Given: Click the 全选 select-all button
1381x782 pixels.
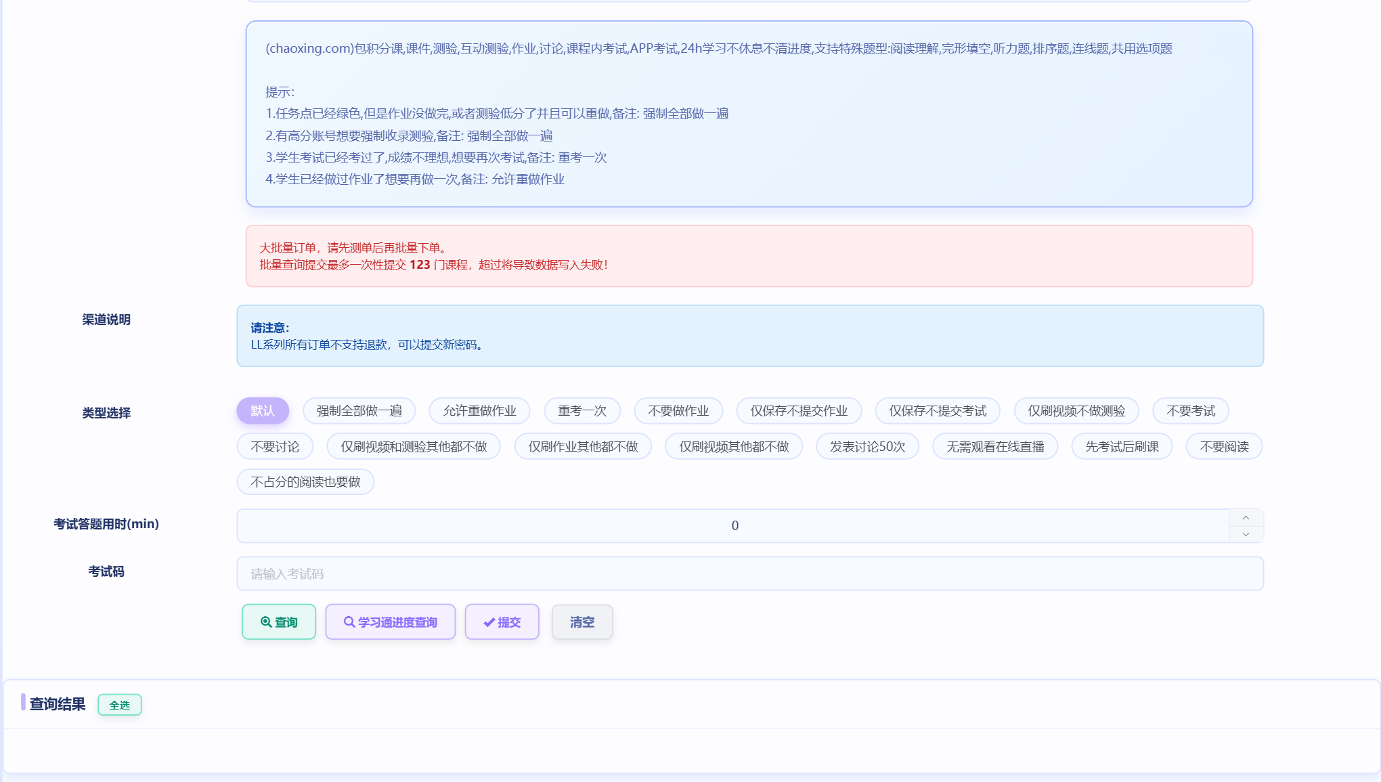Looking at the screenshot, I should tap(119, 704).
